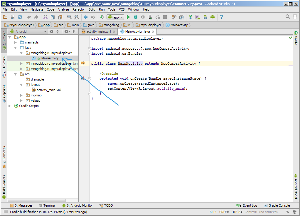Collapse the app node in the Project tree

click(x=10, y=37)
